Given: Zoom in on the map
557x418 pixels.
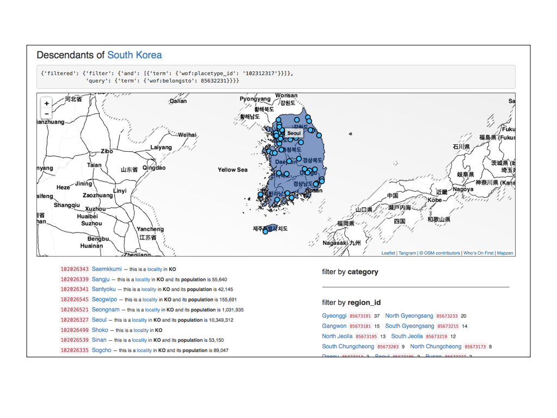Looking at the screenshot, I should (x=47, y=103).
